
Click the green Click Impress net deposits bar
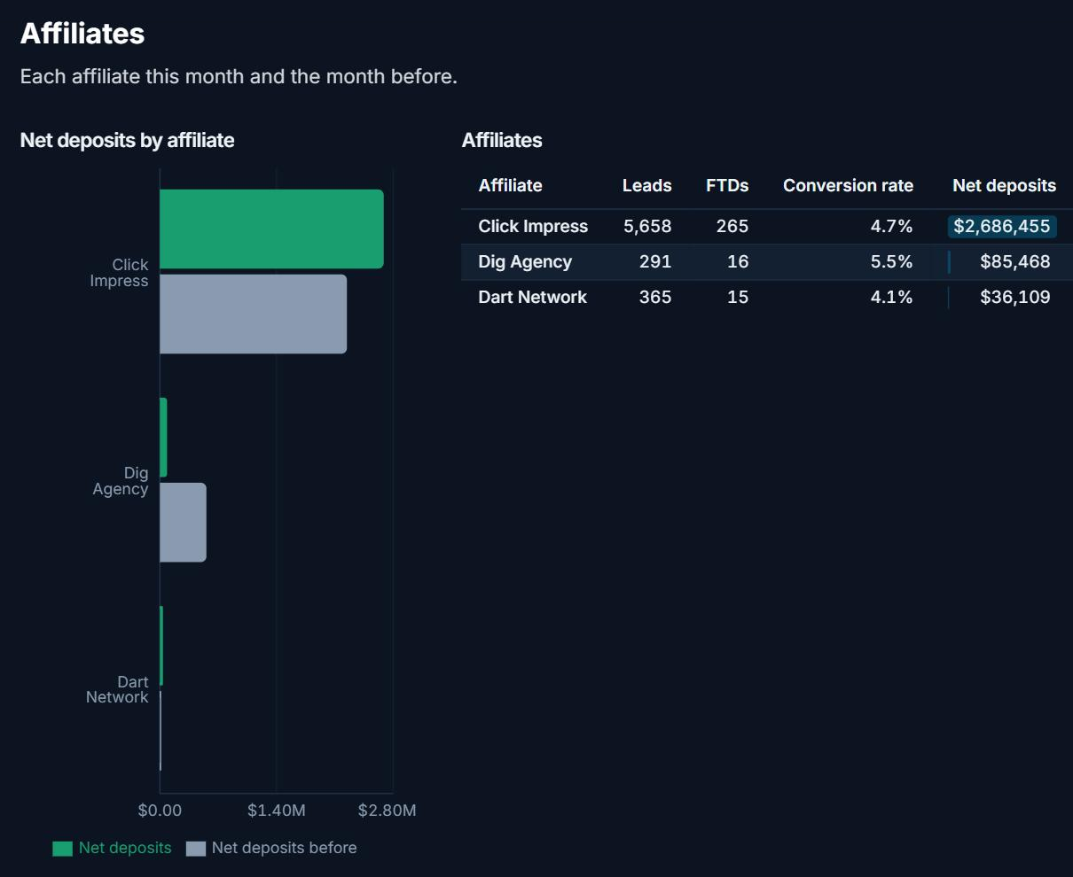(x=271, y=229)
